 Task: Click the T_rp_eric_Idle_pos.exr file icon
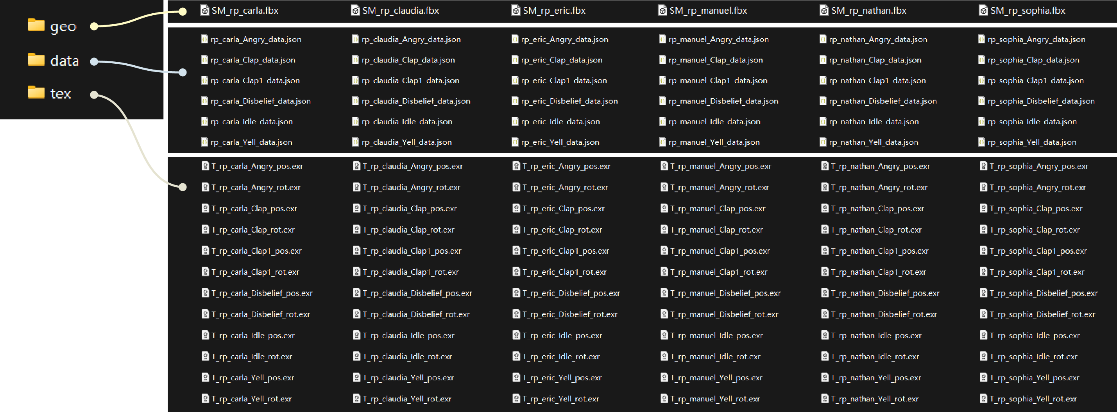pos(516,335)
